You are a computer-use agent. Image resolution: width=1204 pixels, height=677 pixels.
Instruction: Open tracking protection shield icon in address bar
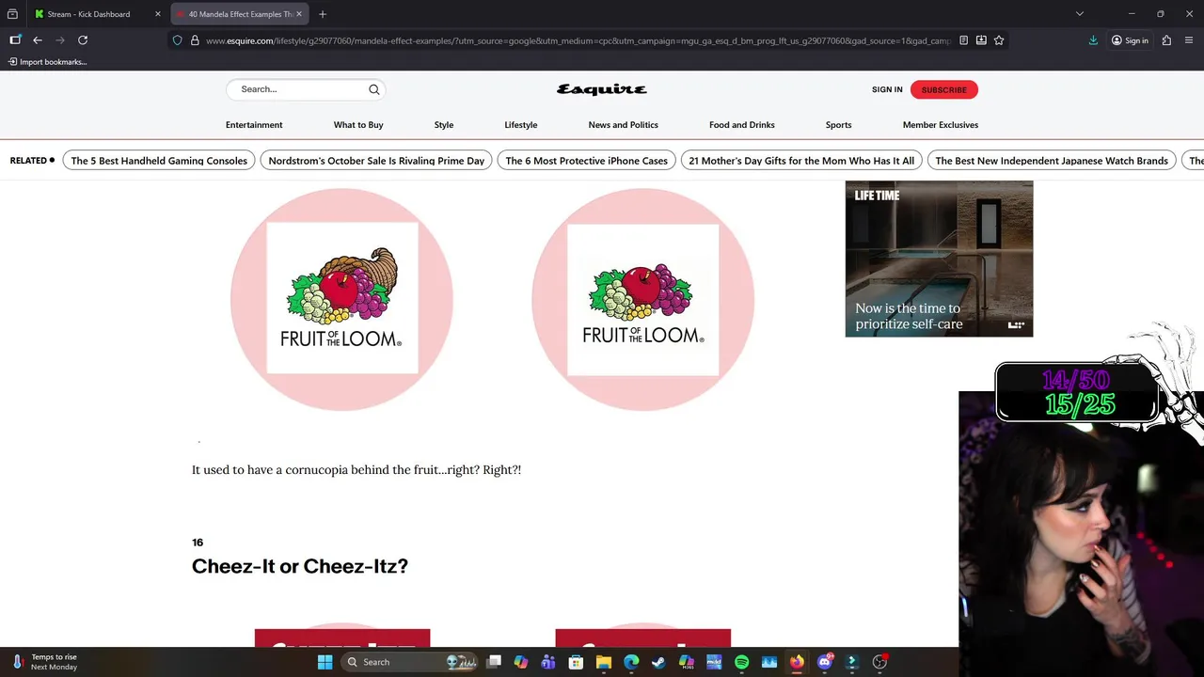click(177, 40)
